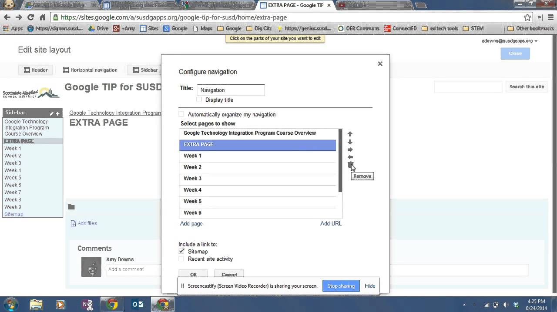The image size is (557, 312).
Task: Open the Google bookmarks folder
Action: click(x=229, y=28)
